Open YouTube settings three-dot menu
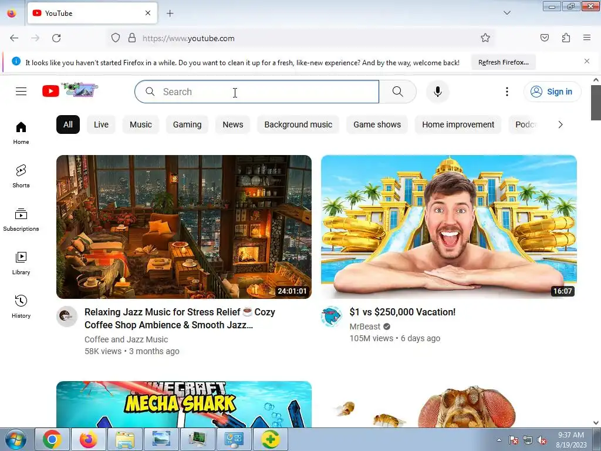The height and width of the screenshot is (451, 601). pyautogui.click(x=507, y=92)
